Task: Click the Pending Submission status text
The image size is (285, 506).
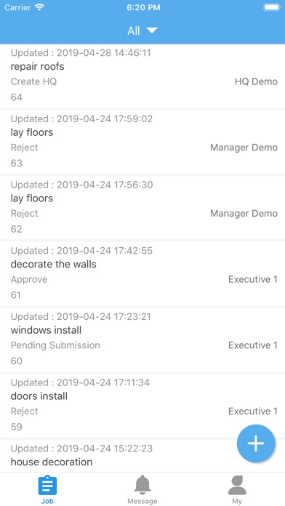Action: [x=55, y=345]
